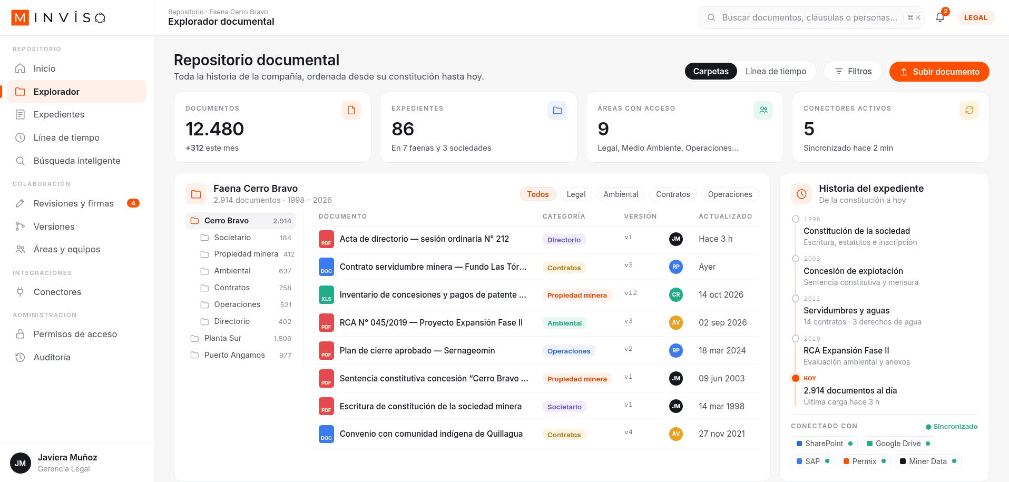Click CR avatar on the Inventario row
This screenshot has width=1009, height=482.
tap(676, 294)
